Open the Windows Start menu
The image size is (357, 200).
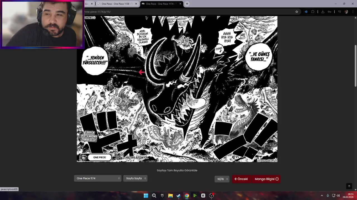(x=146, y=196)
